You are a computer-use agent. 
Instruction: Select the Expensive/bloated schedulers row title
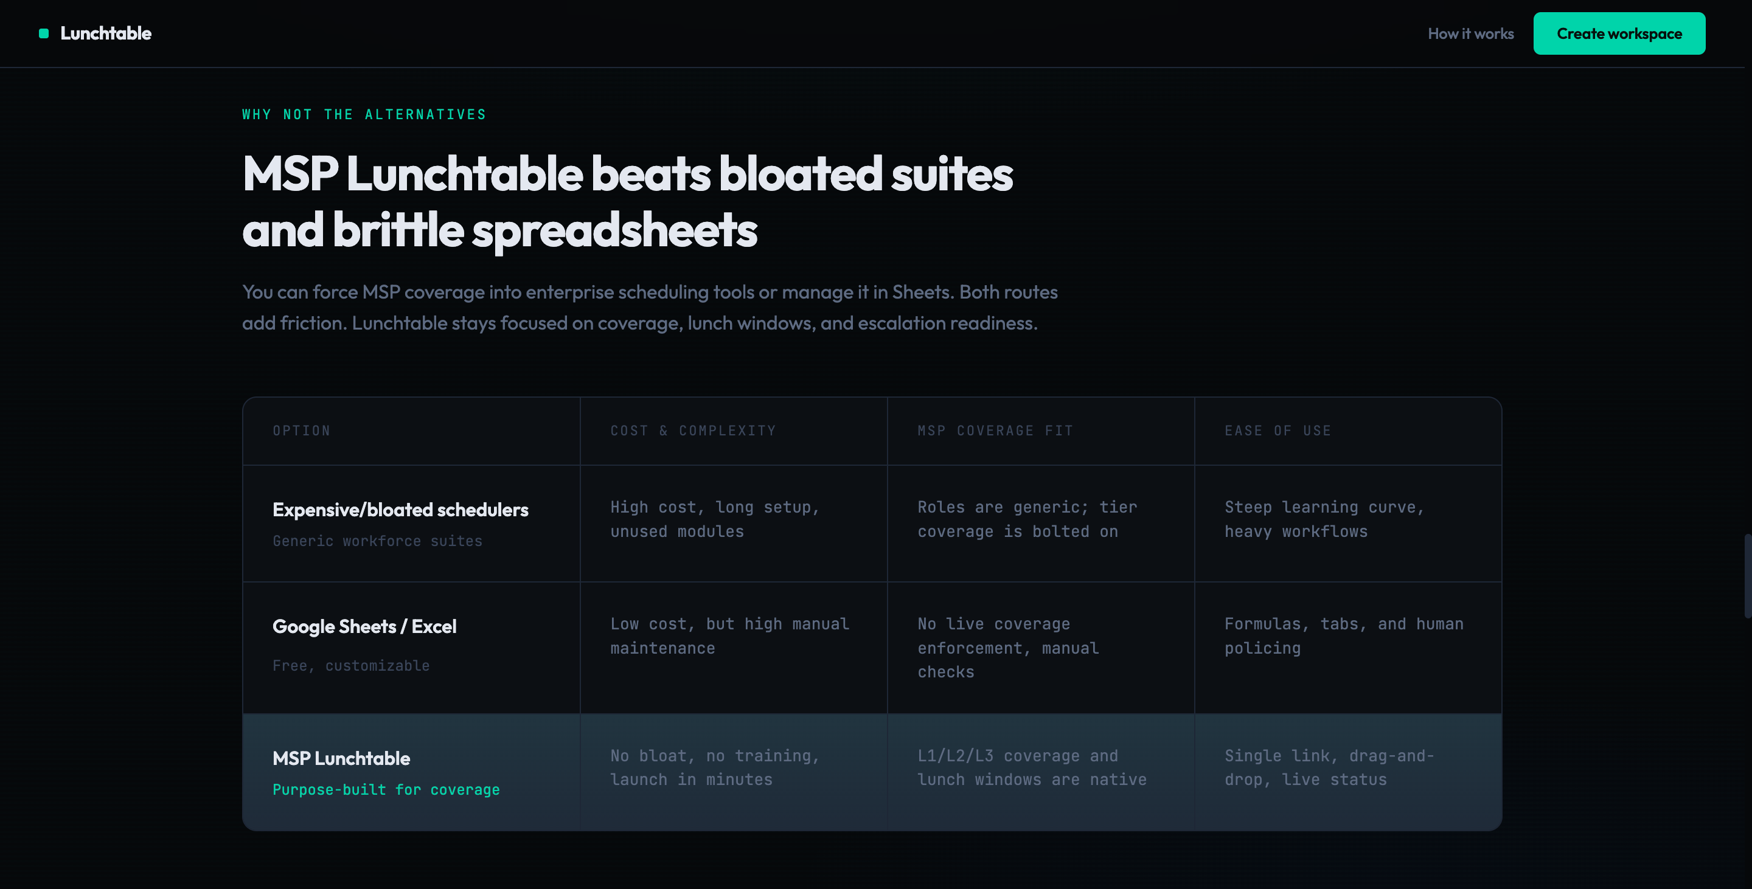point(400,510)
